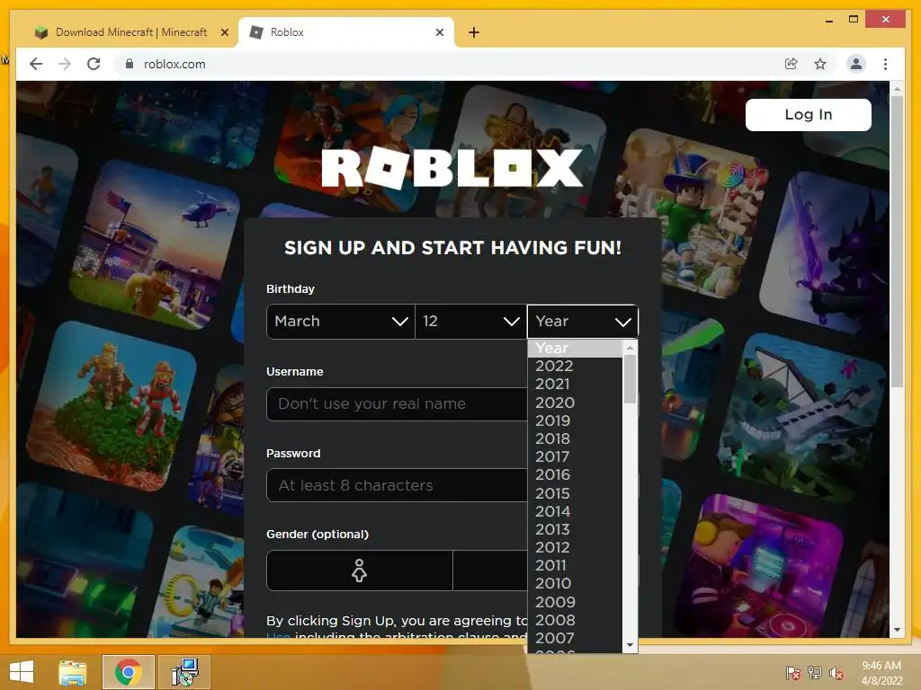The width and height of the screenshot is (921, 690).
Task: Click the browser forward arrow
Action: pyautogui.click(x=65, y=64)
